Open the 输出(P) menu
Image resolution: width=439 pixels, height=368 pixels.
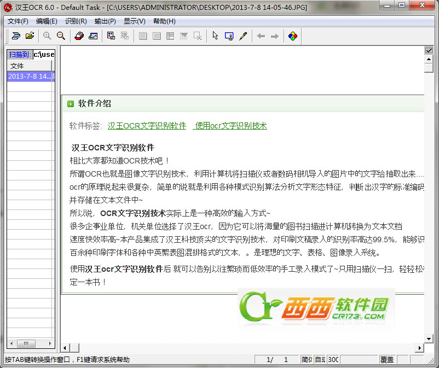click(x=105, y=21)
